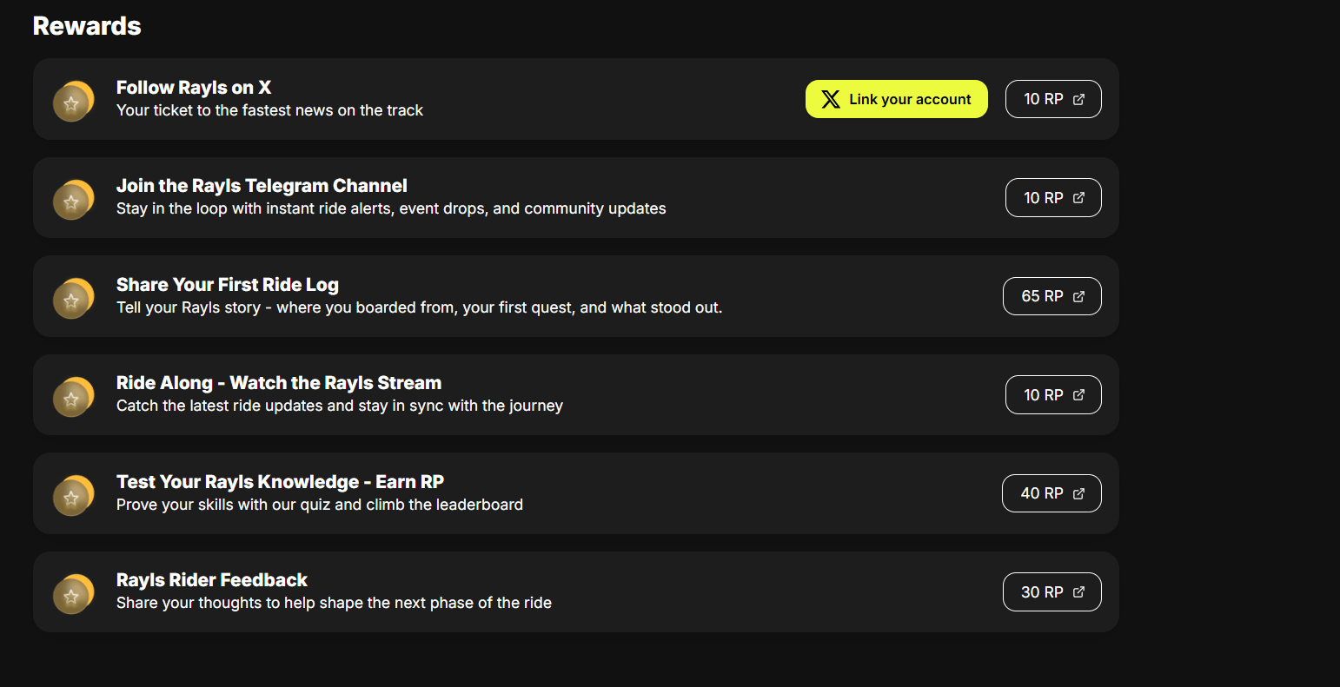The image size is (1340, 687).
Task: Click the coin icon next to Join the Rayls Telegram Channel
Action: pos(73,200)
